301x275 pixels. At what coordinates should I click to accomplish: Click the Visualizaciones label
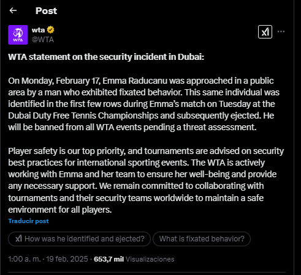pos(150,259)
